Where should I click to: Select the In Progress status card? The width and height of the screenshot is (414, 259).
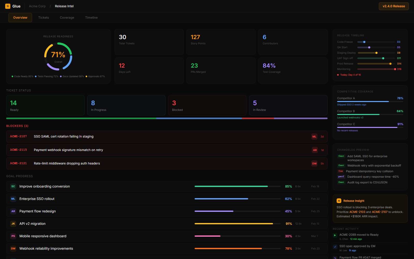coord(126,105)
